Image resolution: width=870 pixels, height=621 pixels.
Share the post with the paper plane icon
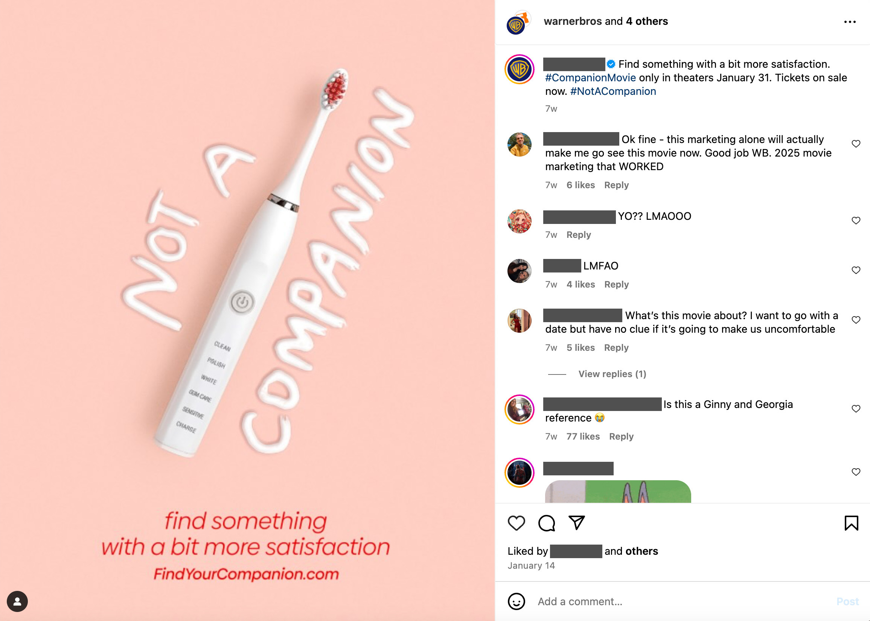pyautogui.click(x=577, y=523)
